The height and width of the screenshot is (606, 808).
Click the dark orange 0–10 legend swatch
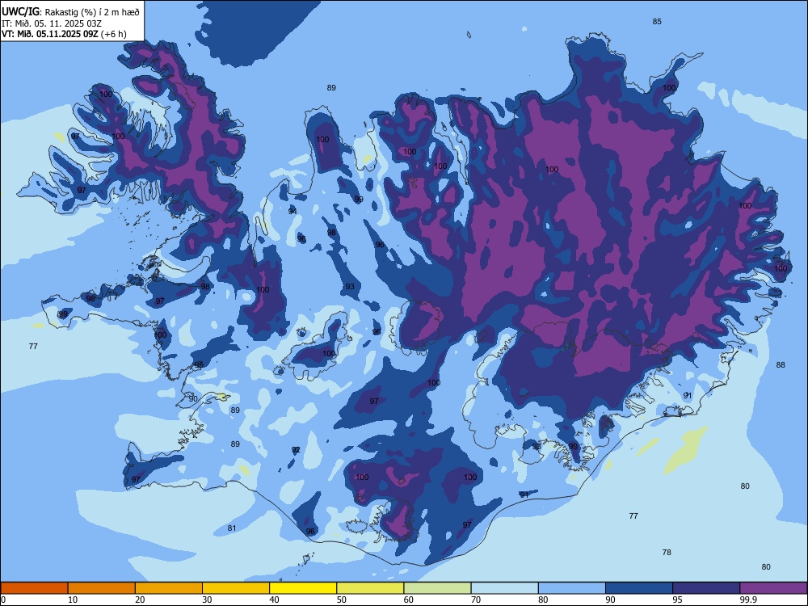tap(34, 588)
